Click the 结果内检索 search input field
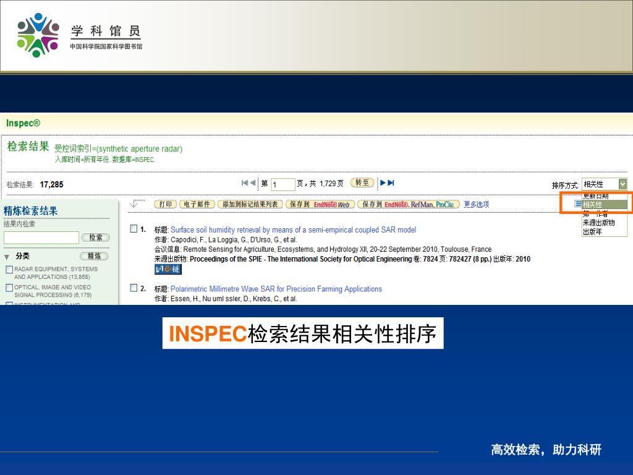Screen dimensions: 633x475 [41, 237]
